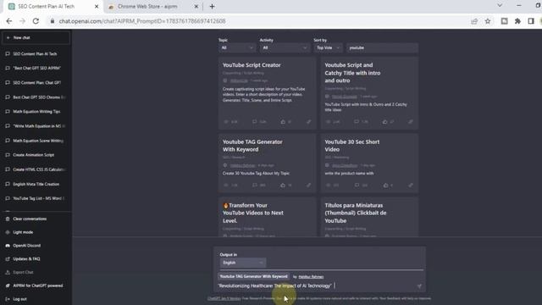Click thumbs up on YouTube Script and Catchy Title card
This screenshot has width=542, height=305.
tap(385, 122)
